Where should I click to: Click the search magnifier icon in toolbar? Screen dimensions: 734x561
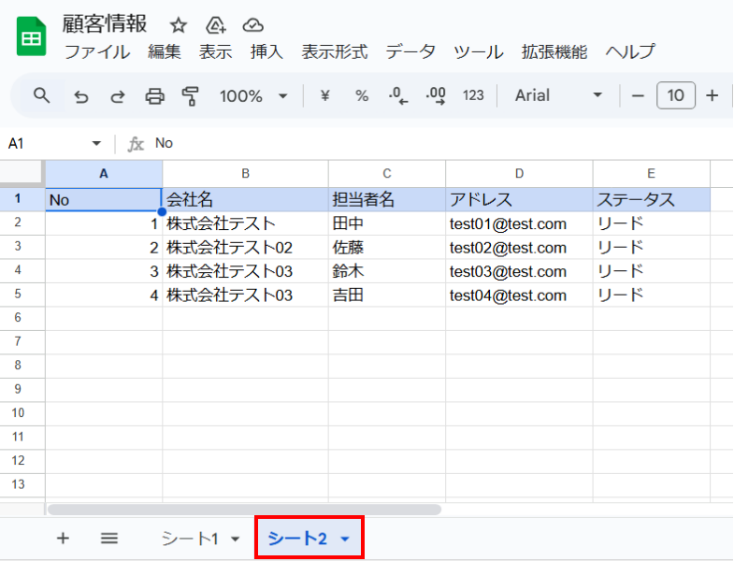[41, 95]
